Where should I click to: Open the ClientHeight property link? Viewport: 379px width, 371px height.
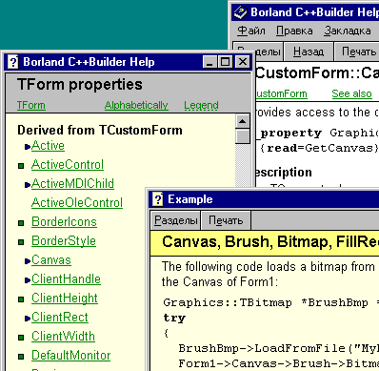[x=65, y=299]
